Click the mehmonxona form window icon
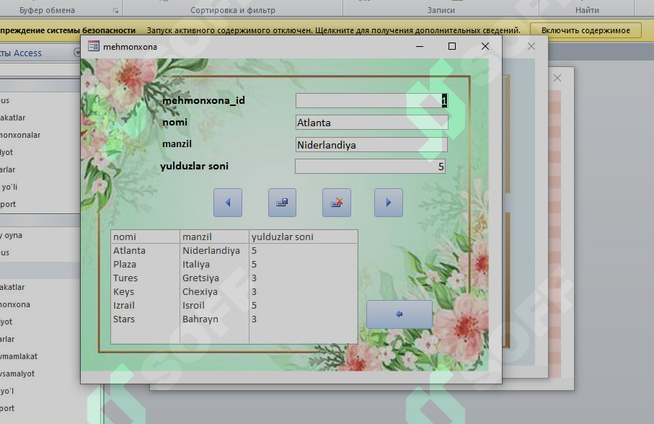 pos(94,46)
